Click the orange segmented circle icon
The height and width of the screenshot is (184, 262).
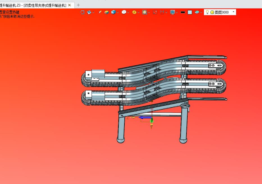tap(134, 12)
